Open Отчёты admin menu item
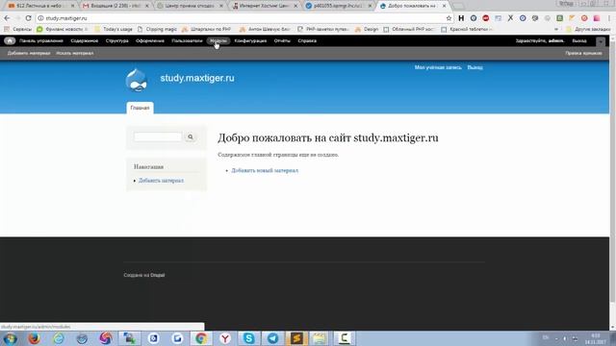Viewport: 616px width, 346px height. [x=282, y=40]
